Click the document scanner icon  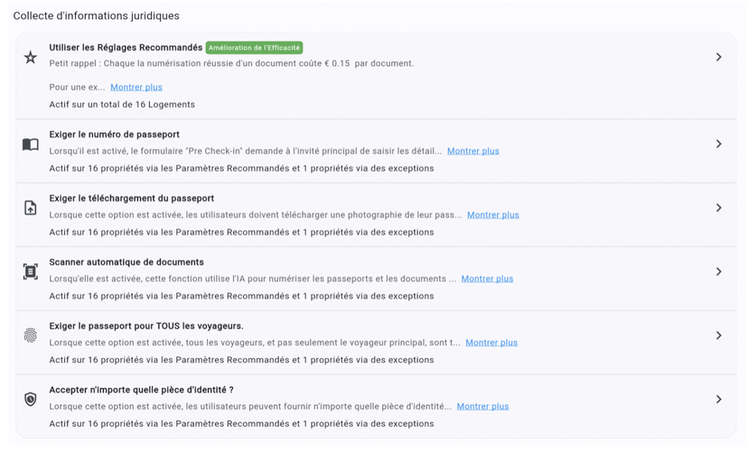[x=31, y=271]
